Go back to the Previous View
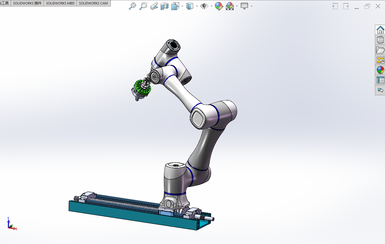The height and width of the screenshot is (244, 385). (154, 6)
